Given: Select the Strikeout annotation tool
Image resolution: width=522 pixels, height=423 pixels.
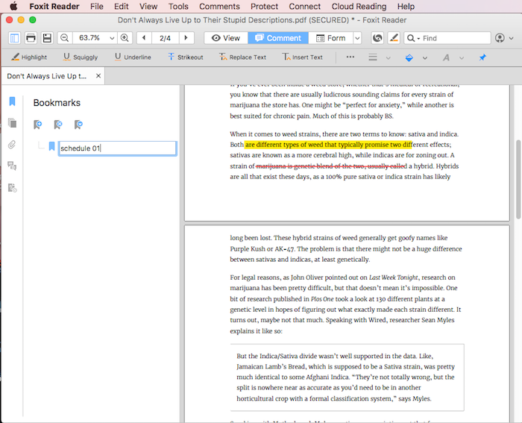Looking at the screenshot, I should tap(186, 57).
